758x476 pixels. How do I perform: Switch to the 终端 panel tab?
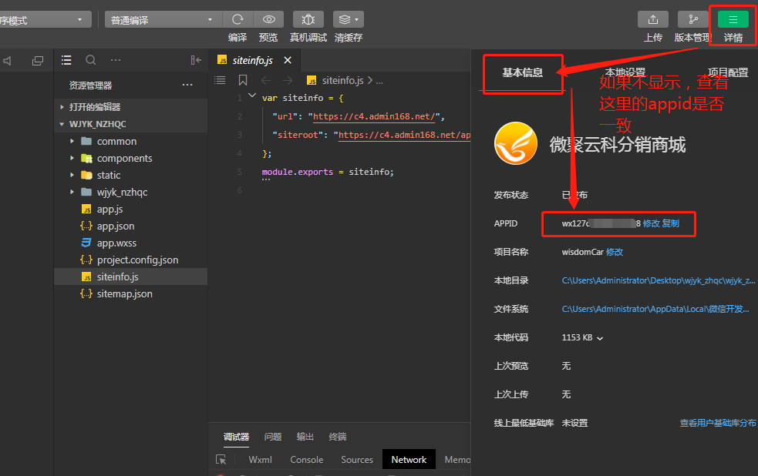[338, 437]
